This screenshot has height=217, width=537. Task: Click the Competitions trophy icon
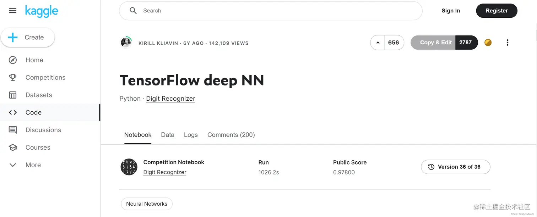click(13, 77)
